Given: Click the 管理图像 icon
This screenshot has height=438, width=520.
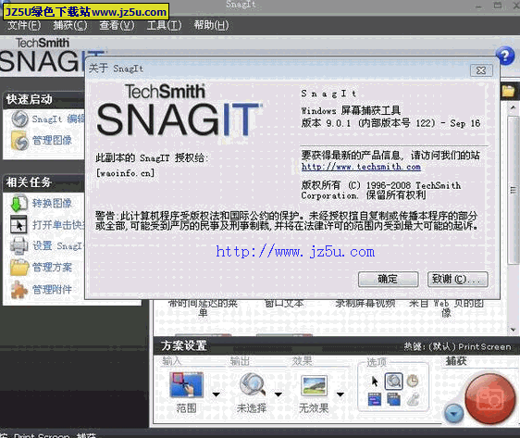Looking at the screenshot, I should [x=19, y=141].
